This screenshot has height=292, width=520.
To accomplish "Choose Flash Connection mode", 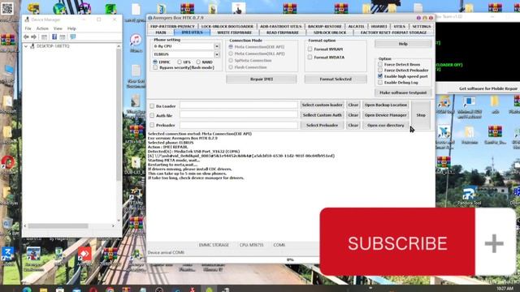I will click(x=231, y=67).
